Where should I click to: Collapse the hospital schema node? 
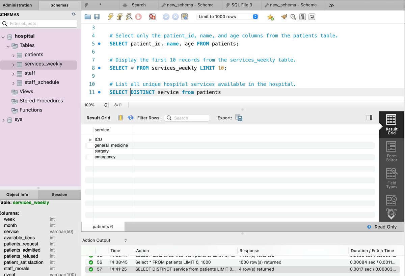point(3,36)
